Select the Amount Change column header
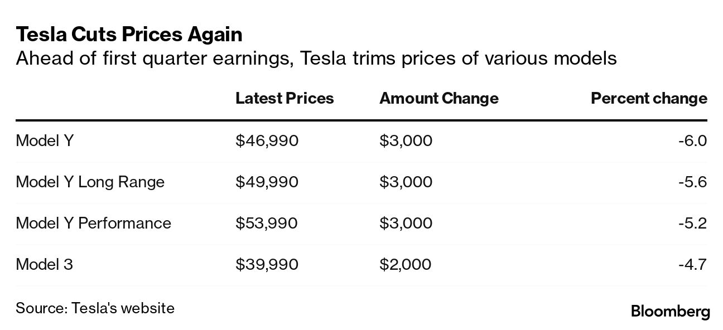 pos(438,99)
